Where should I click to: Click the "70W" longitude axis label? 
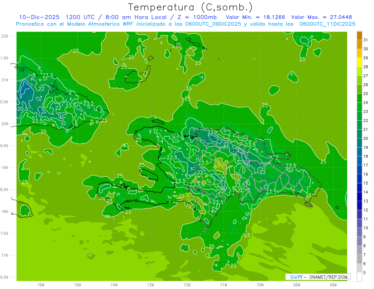point(260,285)
